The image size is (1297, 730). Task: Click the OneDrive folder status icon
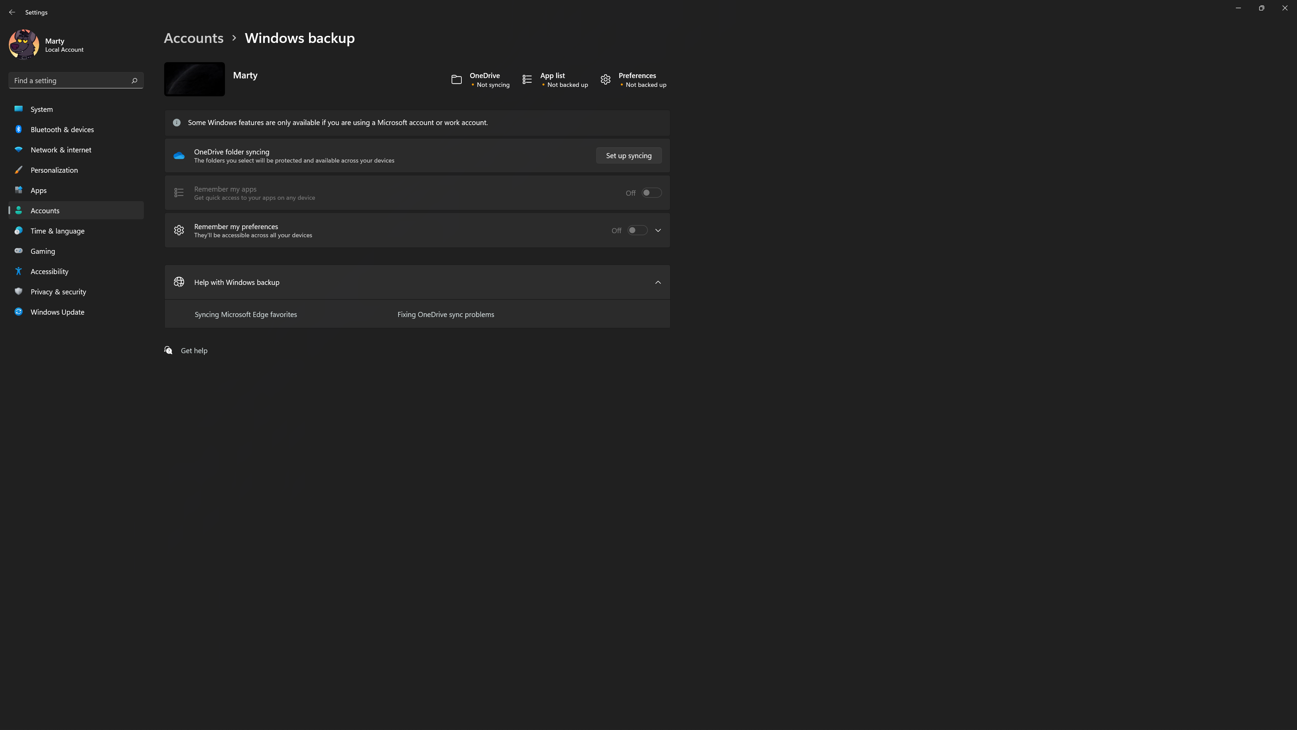(x=456, y=80)
